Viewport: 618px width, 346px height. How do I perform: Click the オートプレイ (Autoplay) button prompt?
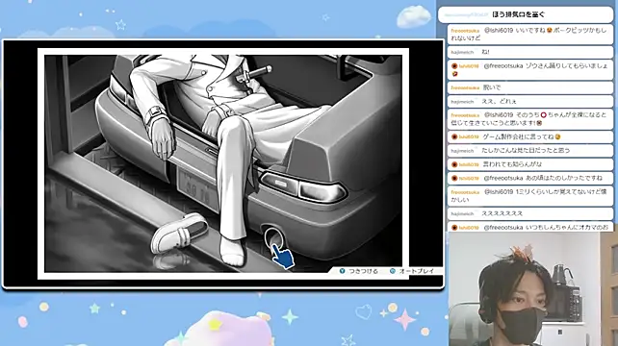[416, 271]
